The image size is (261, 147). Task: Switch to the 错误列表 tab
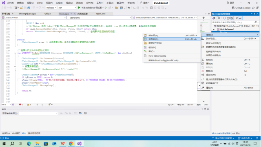(6, 134)
